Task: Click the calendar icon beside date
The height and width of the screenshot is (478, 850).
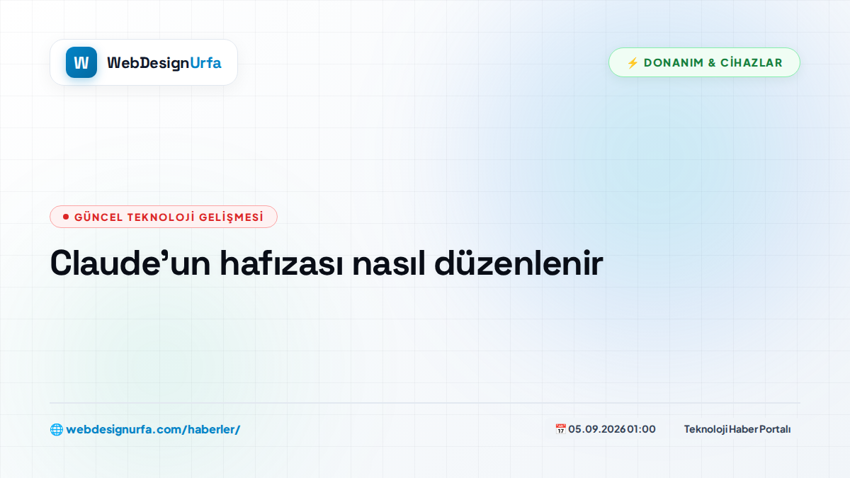Action: tap(560, 429)
